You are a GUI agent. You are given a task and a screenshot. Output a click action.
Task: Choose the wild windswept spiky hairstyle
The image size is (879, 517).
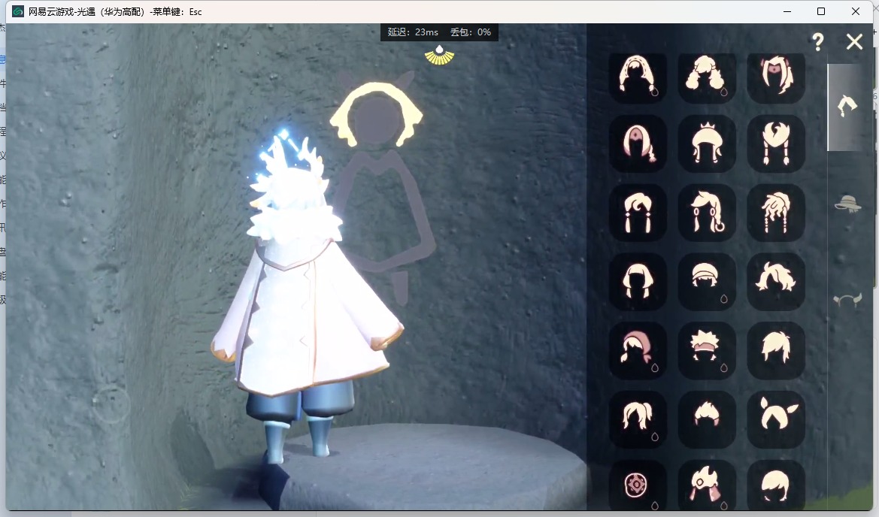tap(776, 282)
